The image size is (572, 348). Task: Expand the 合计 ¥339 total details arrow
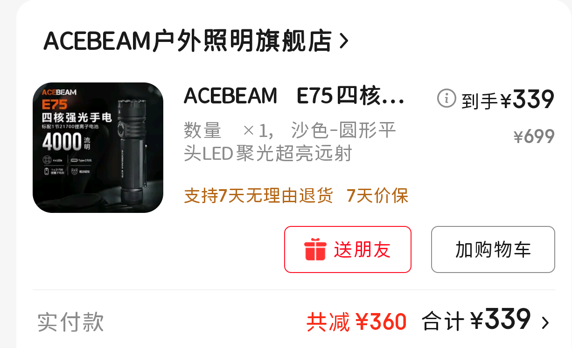pos(545,322)
